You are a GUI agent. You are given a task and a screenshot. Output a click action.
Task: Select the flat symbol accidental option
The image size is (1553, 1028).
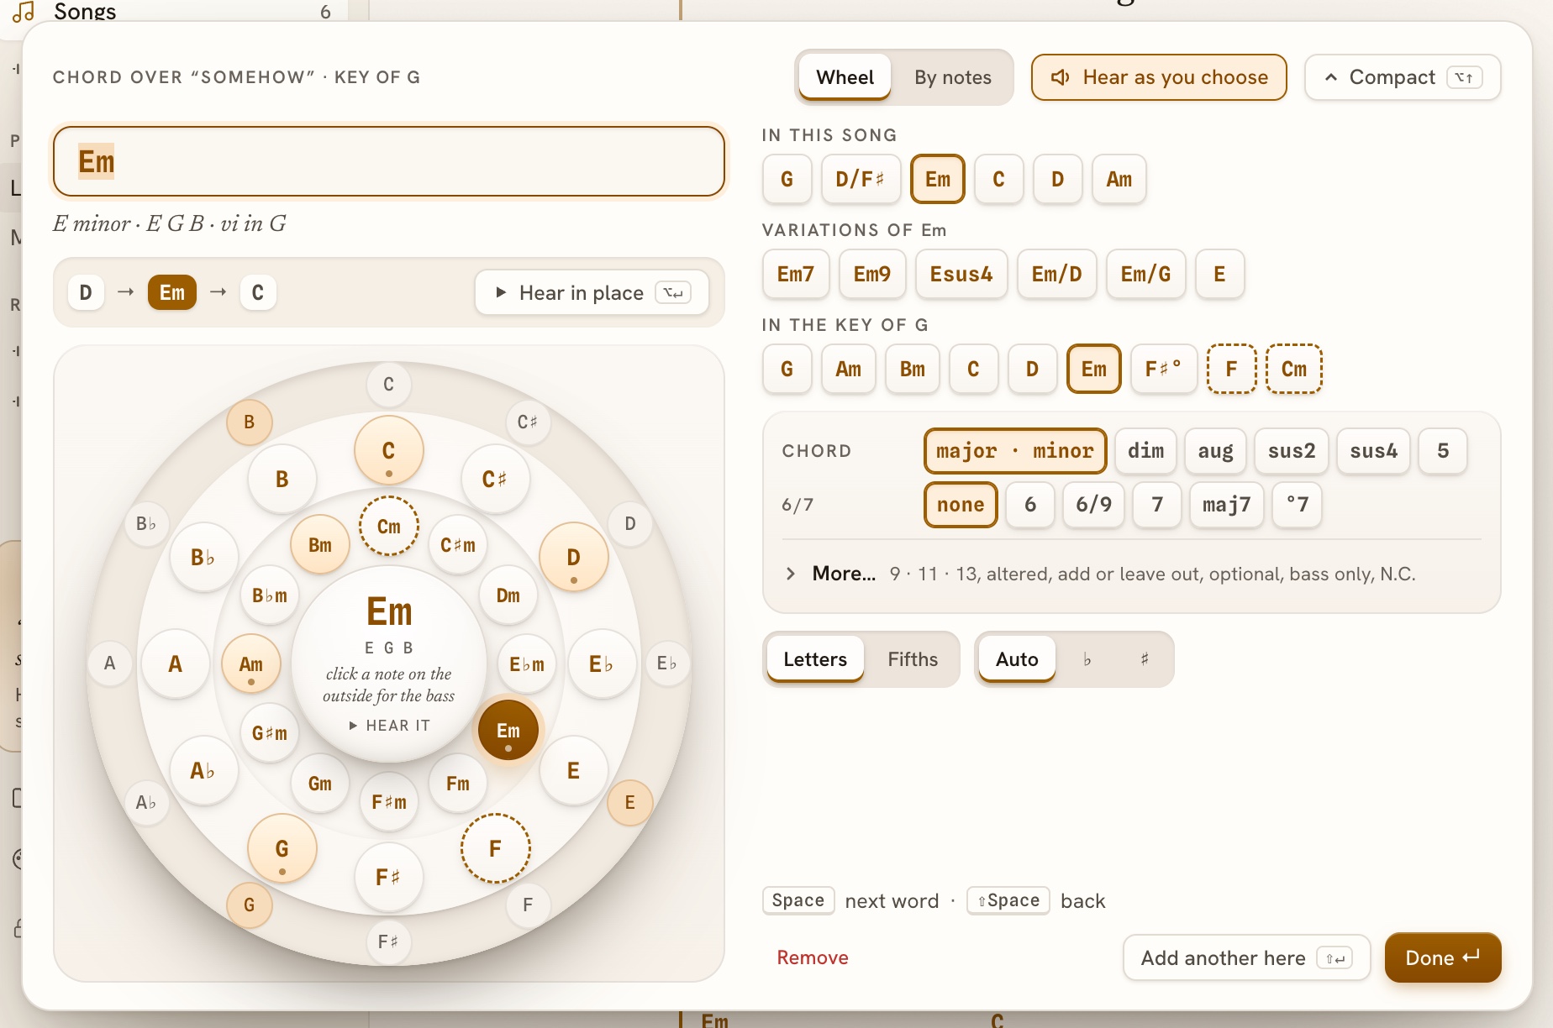point(1087,659)
